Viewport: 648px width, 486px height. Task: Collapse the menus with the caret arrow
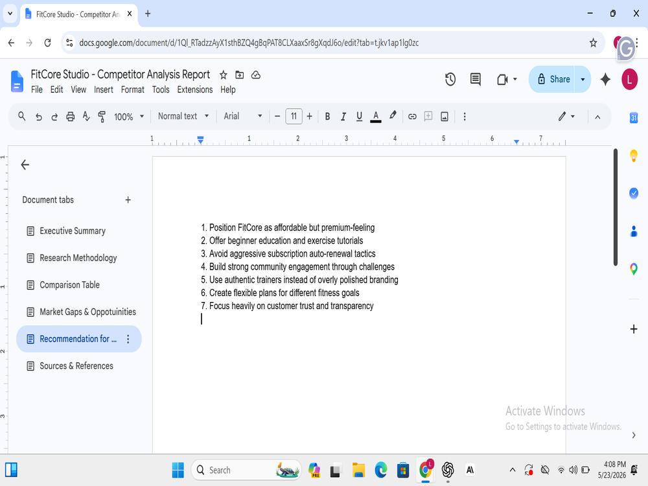click(597, 117)
